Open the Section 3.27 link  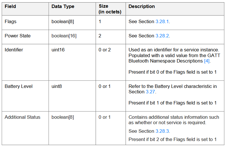[x=150, y=92]
